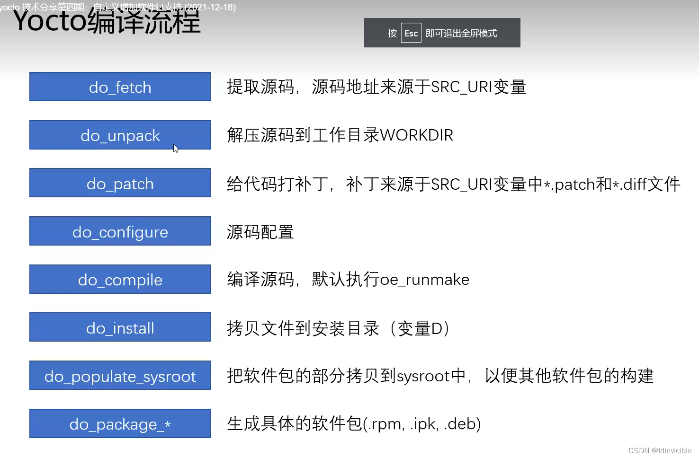Click the sysroot description beside do_populate_sysroot
The image size is (699, 458).
click(x=439, y=376)
